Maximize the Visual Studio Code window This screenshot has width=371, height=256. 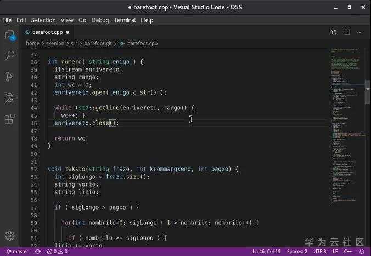pyautogui.click(x=349, y=7)
